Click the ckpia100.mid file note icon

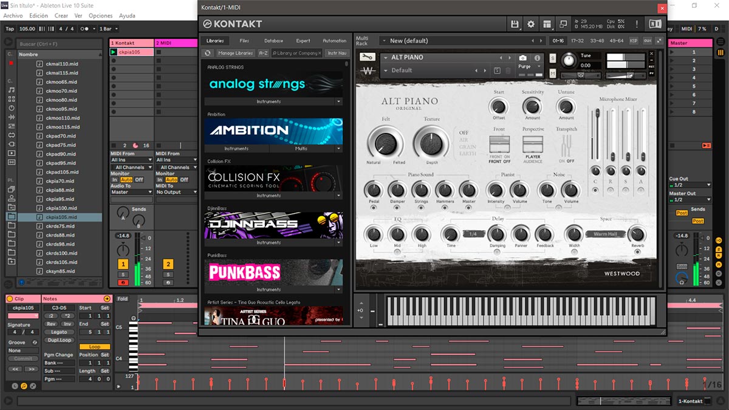point(39,208)
